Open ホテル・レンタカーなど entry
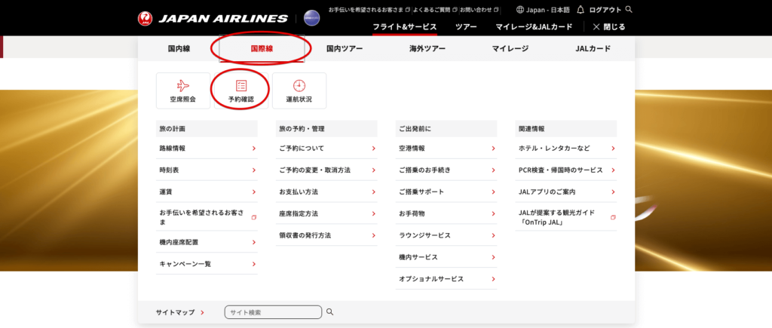 click(565, 148)
